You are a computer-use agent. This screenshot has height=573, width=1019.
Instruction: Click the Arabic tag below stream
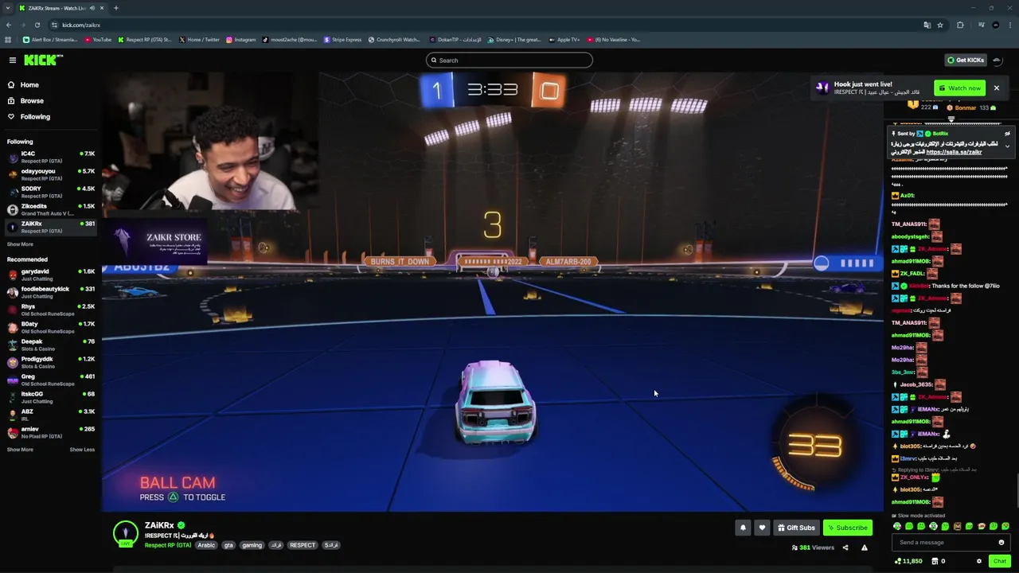click(206, 545)
